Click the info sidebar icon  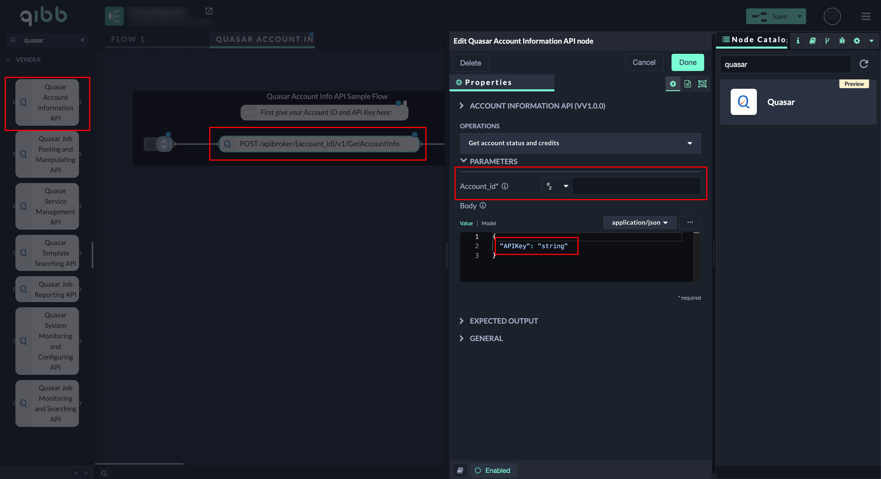(x=798, y=41)
